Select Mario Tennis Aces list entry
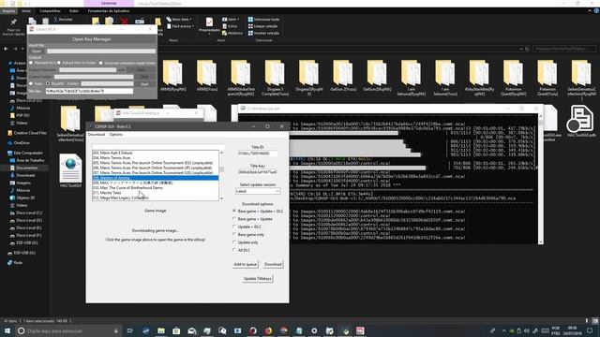Screen dimensions: 600x337 pyautogui.click(x=156, y=158)
